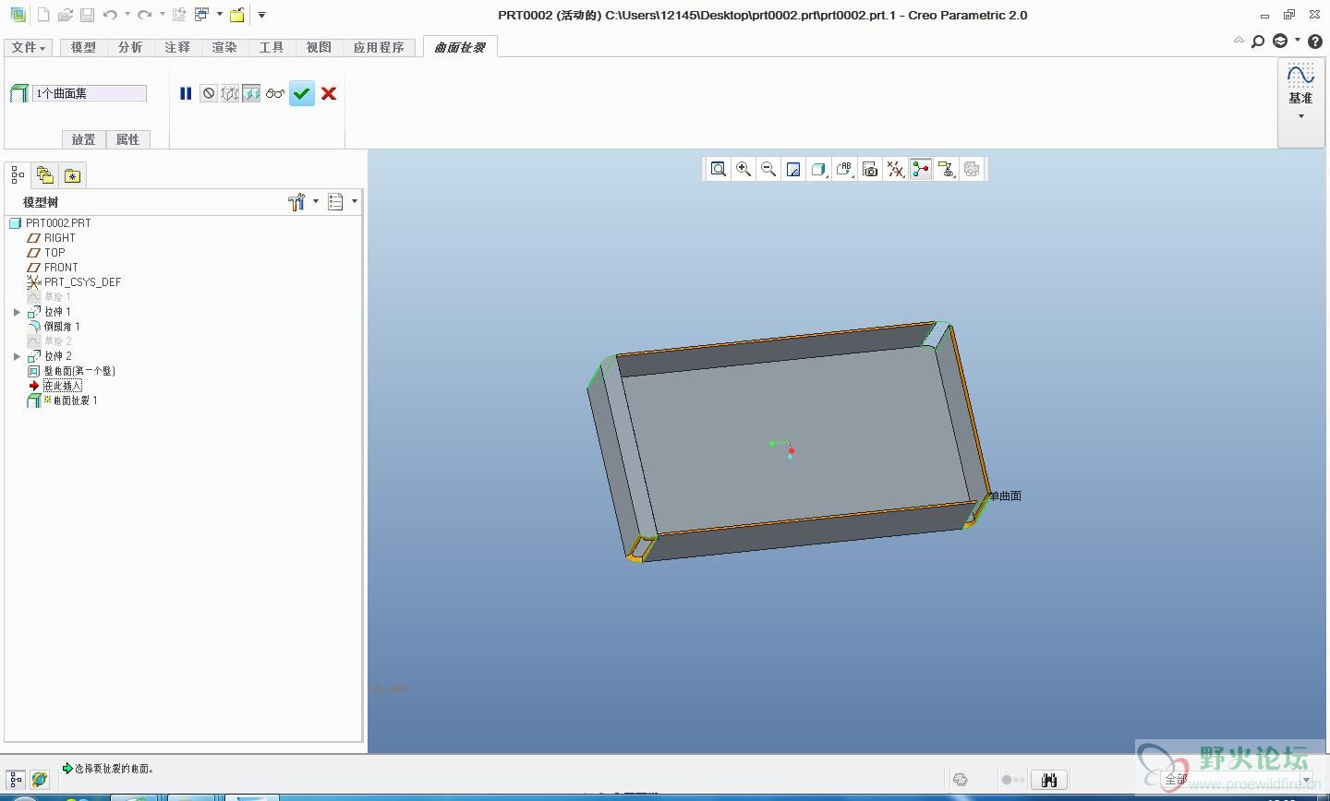Viewport: 1330px width, 801px height.
Task: Open the Saved orientations icon
Action: (x=844, y=169)
